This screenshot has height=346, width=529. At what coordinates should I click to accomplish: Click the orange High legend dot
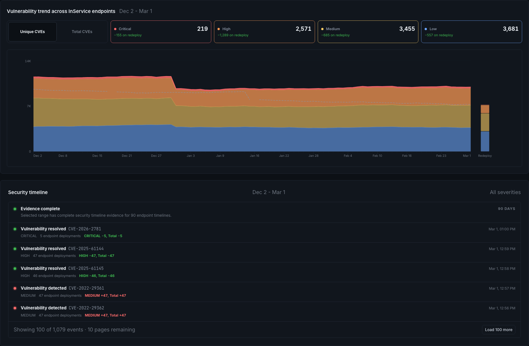pos(219,29)
